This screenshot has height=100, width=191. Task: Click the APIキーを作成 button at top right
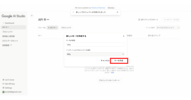pos(171,20)
